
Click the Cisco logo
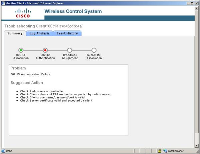(x=23, y=13)
